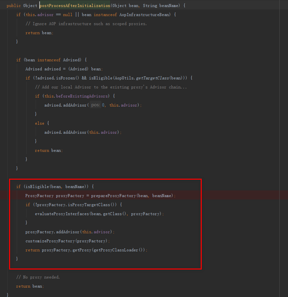Click the else keyword
The width and height of the screenshot is (288, 297).
click(40, 123)
